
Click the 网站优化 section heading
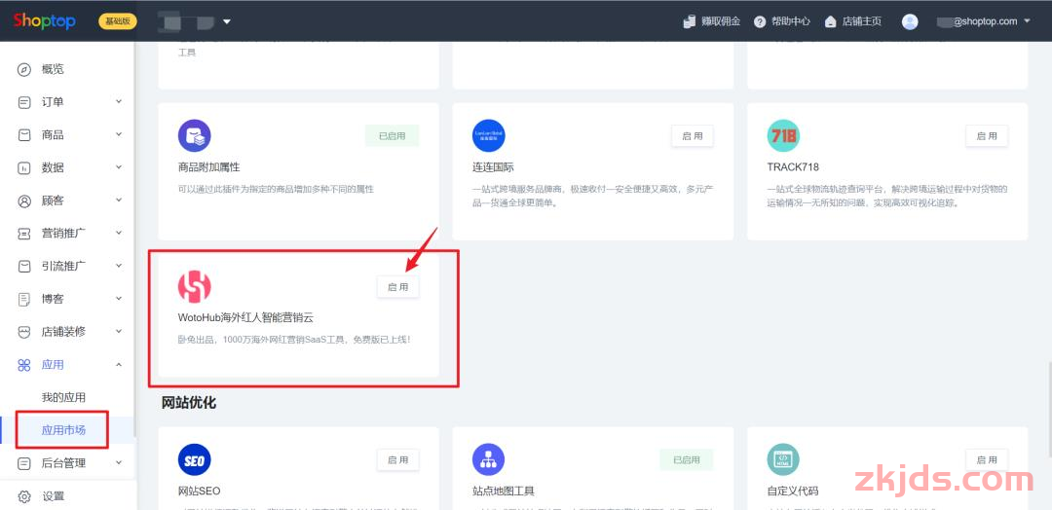189,403
